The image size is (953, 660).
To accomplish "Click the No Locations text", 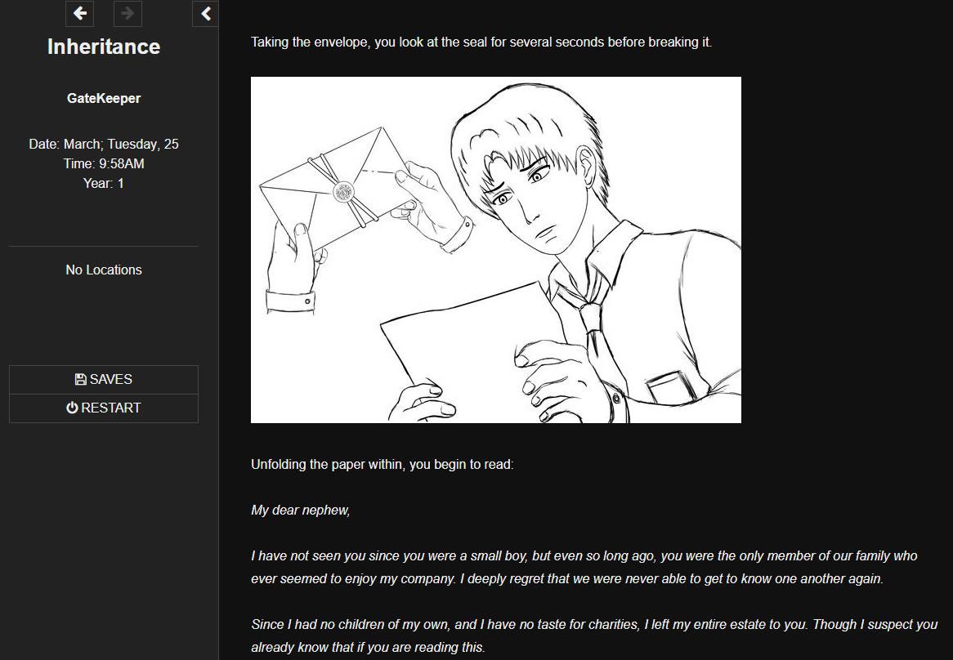I will (x=104, y=270).
